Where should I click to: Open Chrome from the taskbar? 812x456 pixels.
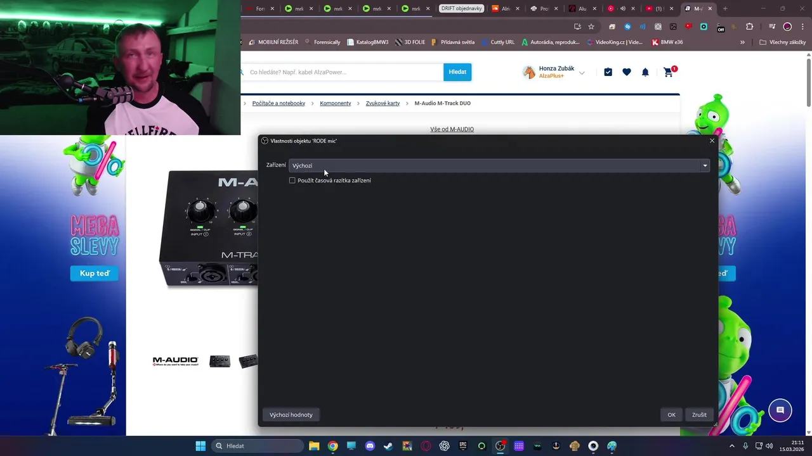(x=332, y=446)
